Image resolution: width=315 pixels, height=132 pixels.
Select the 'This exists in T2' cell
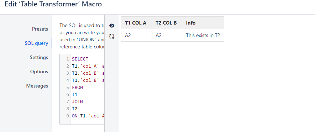click(x=203, y=35)
